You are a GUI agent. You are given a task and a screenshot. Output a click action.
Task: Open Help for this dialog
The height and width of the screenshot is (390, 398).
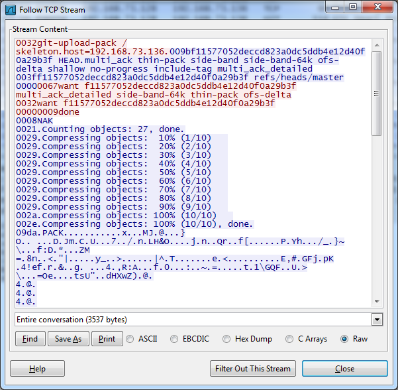pyautogui.click(x=38, y=369)
